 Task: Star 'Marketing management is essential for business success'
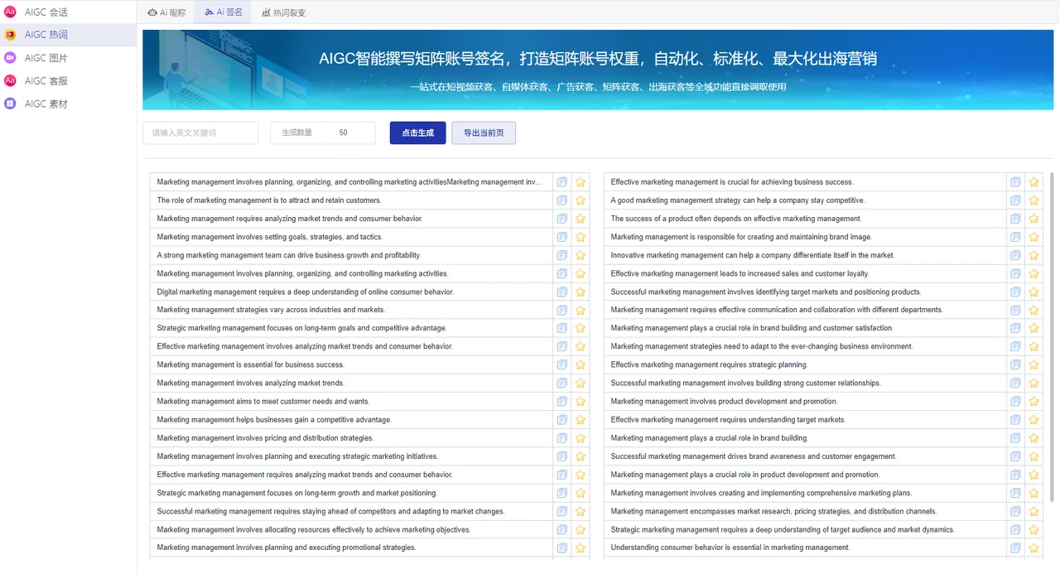[x=581, y=365]
